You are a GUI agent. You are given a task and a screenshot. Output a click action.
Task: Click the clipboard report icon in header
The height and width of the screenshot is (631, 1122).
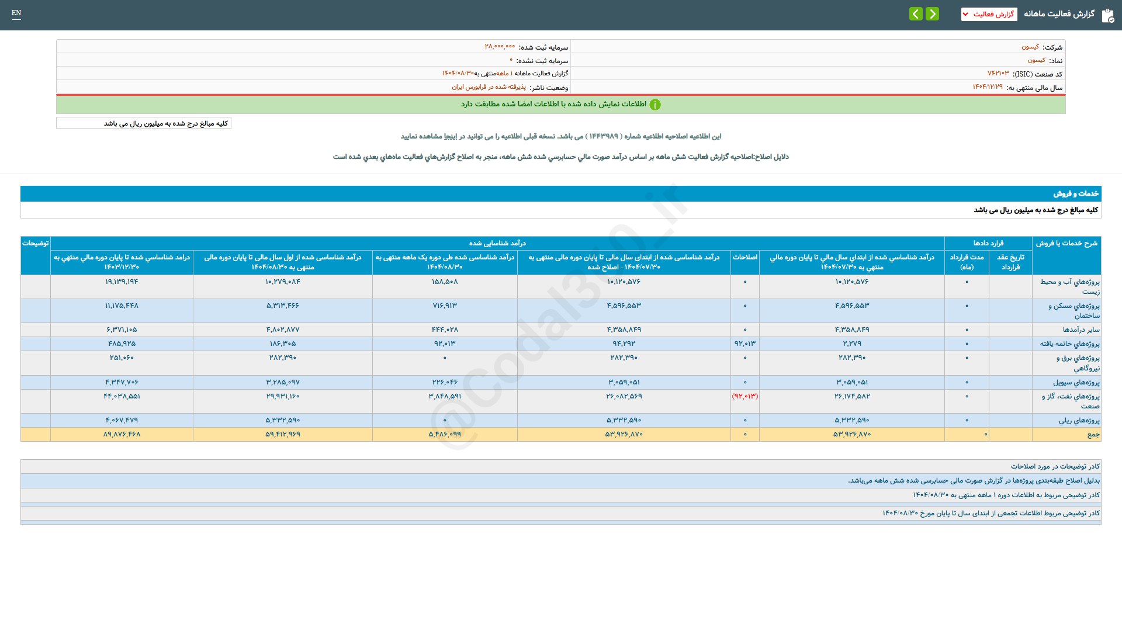(1107, 15)
